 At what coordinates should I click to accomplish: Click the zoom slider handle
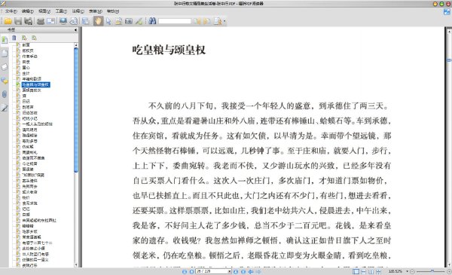click(432, 271)
